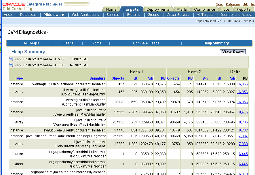Open the 7,987 delta link
The width and height of the screenshot is (255, 175).
pos(243,136)
